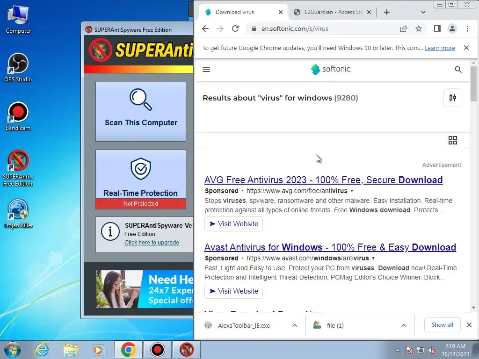Click the Need Help support banner in SUPERAntiSpyware
Image resolution: width=479 pixels, height=359 pixels.
click(x=145, y=289)
